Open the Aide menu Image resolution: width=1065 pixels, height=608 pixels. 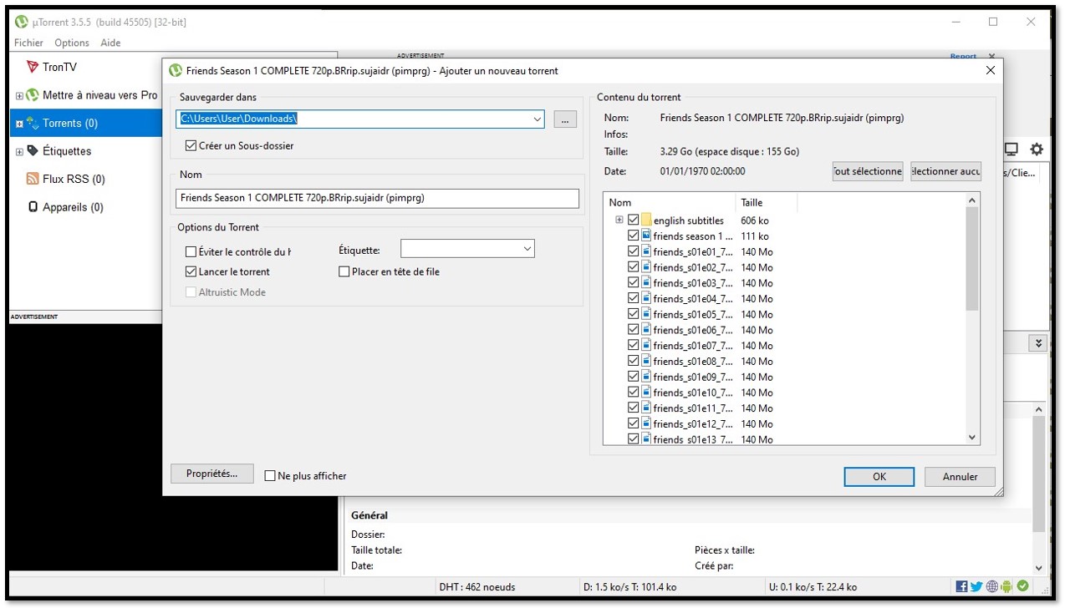tap(110, 43)
